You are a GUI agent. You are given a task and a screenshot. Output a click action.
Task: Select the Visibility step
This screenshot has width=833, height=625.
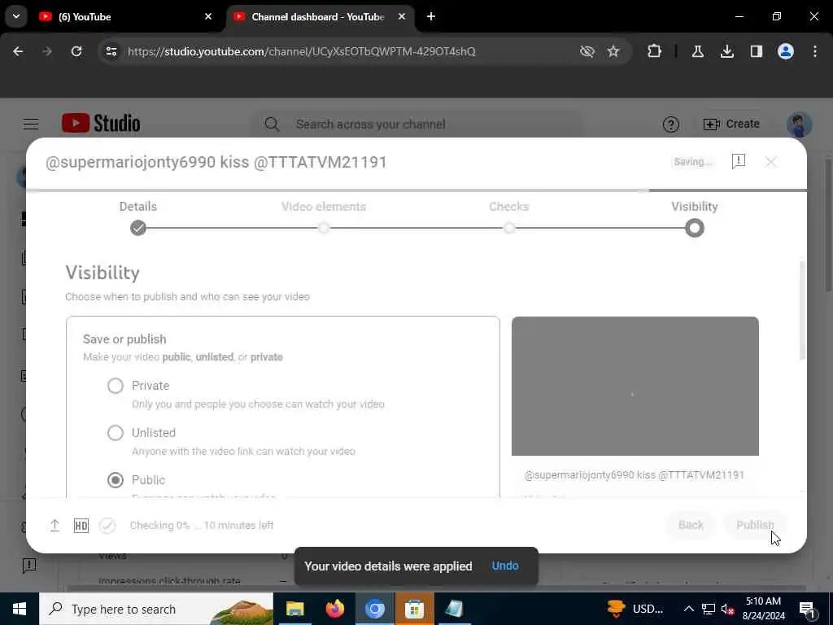[695, 217]
